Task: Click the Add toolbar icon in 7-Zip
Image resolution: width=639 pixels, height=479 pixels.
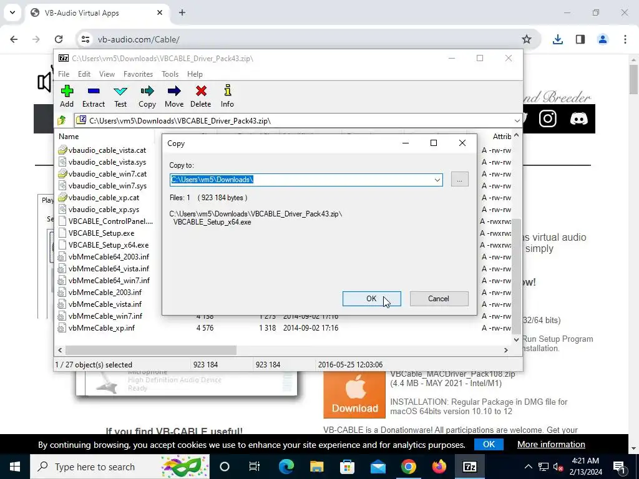Action: click(67, 97)
